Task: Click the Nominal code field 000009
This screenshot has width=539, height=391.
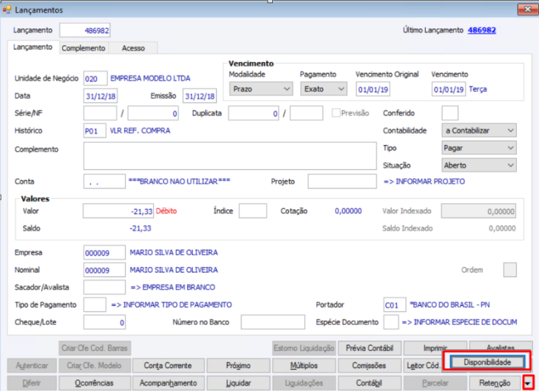Action: pos(104,270)
